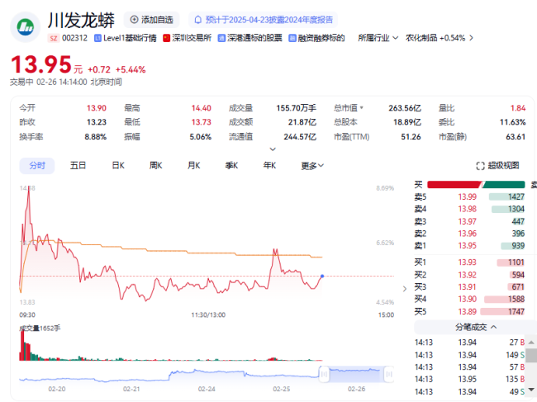Click the blue current-price dot on chart
The height and width of the screenshot is (402, 537).
coord(322,276)
